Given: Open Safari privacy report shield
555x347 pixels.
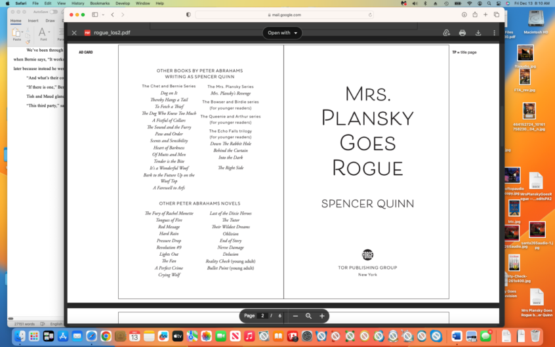Looking at the screenshot, I should 188,15.
